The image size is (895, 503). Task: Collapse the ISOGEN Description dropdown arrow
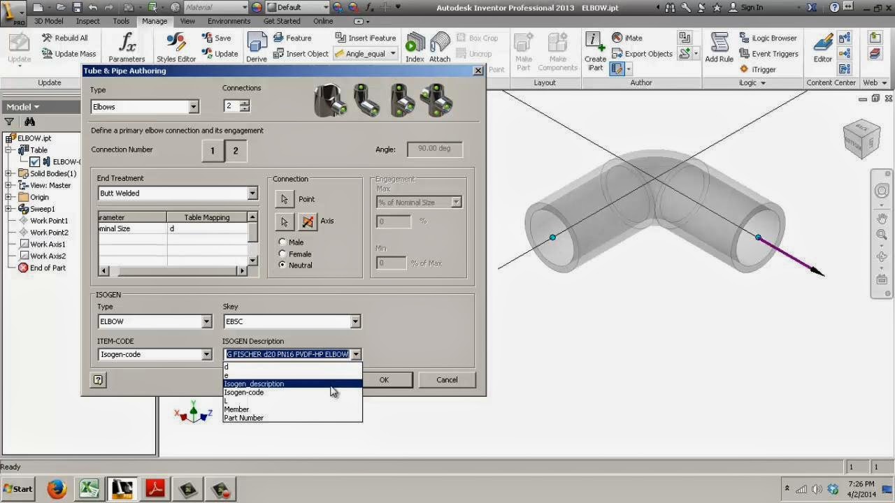[x=355, y=354]
